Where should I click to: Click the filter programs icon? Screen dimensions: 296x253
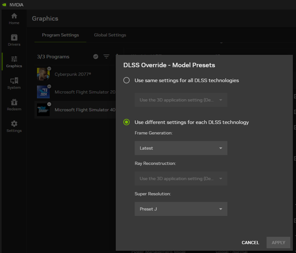tap(106, 56)
